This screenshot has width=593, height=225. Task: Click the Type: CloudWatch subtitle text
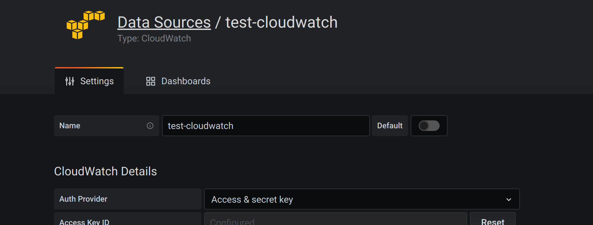click(x=154, y=38)
